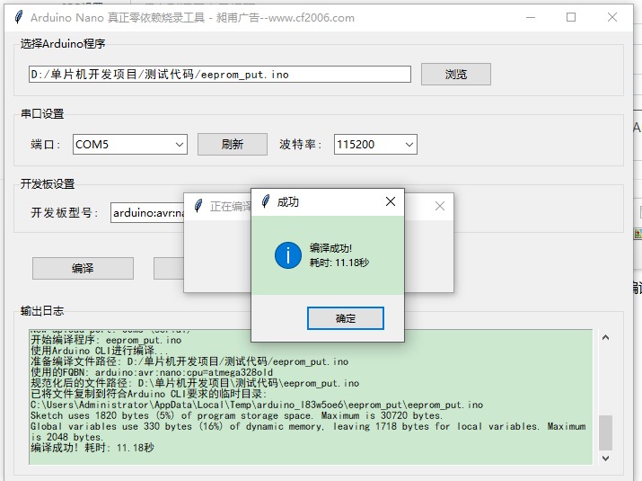
Task: Click the output log scrollbar down arrow
Action: [x=605, y=457]
